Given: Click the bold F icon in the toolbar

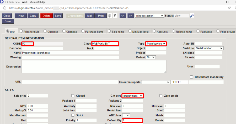Looking at the screenshot, I should [x=115, y=16].
